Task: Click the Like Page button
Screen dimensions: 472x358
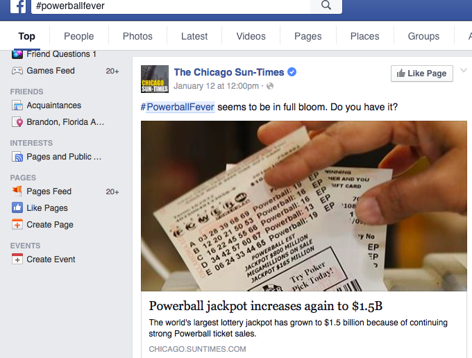Action: click(422, 74)
